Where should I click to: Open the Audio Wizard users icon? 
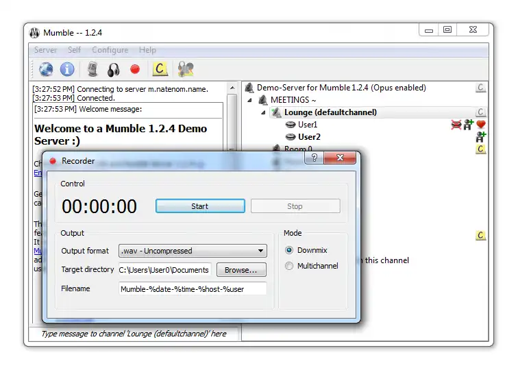pyautogui.click(x=186, y=69)
